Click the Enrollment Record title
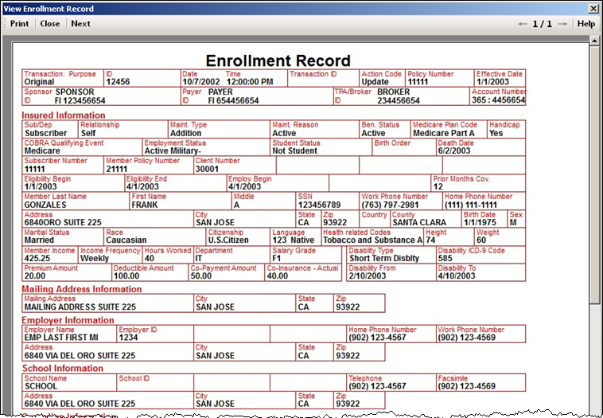 point(278,61)
